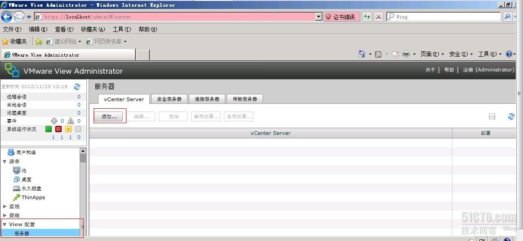Image resolution: width=523 pixels, height=241 pixels.
Task: Click the address bar URL field
Action: point(175,17)
